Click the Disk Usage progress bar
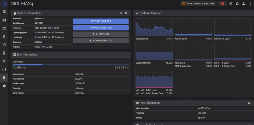 coord(71,64)
